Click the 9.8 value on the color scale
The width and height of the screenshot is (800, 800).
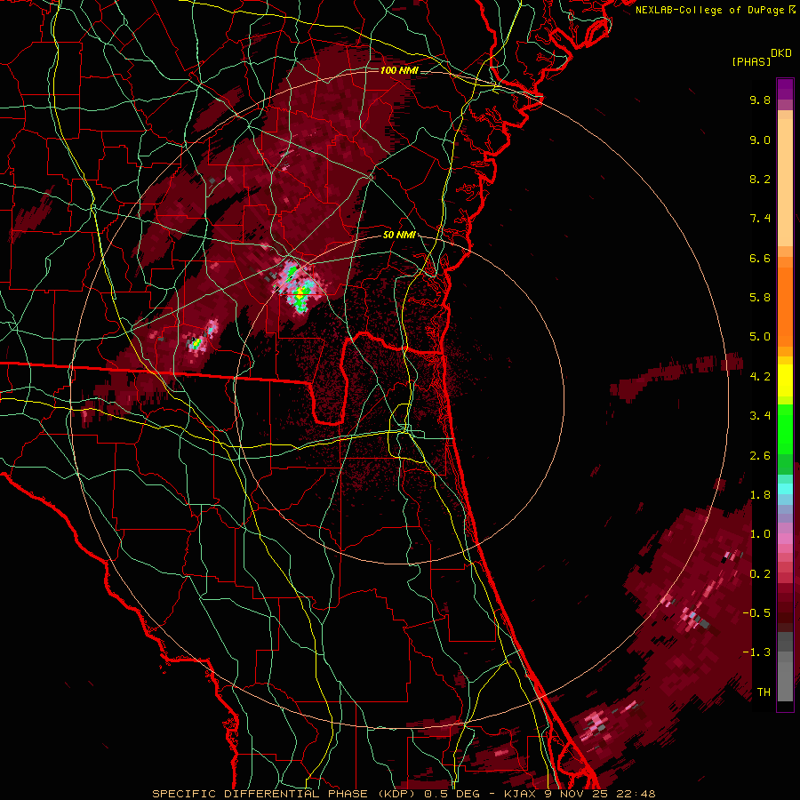click(x=760, y=100)
